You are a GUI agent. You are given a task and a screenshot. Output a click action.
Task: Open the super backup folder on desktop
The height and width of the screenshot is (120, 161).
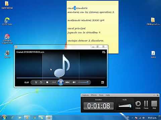(x=7, y=5)
